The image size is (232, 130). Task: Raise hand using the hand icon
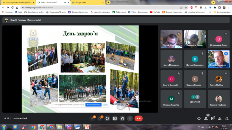[x=122, y=118]
